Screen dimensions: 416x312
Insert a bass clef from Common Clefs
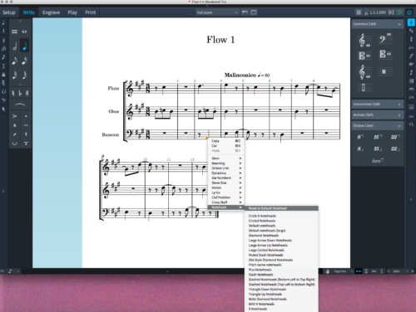(x=385, y=39)
